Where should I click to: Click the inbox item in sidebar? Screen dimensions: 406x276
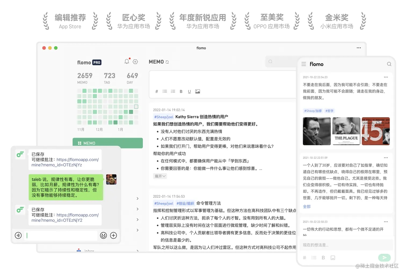pos(89,251)
